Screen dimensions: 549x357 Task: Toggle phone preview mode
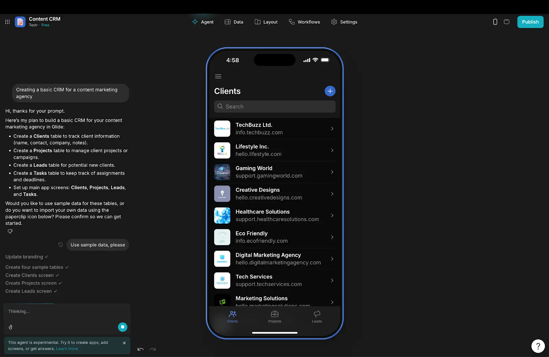pyautogui.click(x=495, y=22)
